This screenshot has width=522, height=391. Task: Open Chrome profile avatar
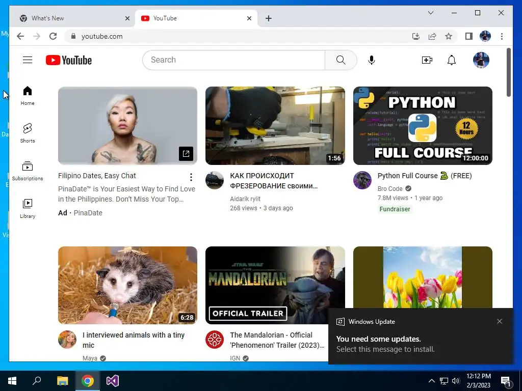(485, 36)
